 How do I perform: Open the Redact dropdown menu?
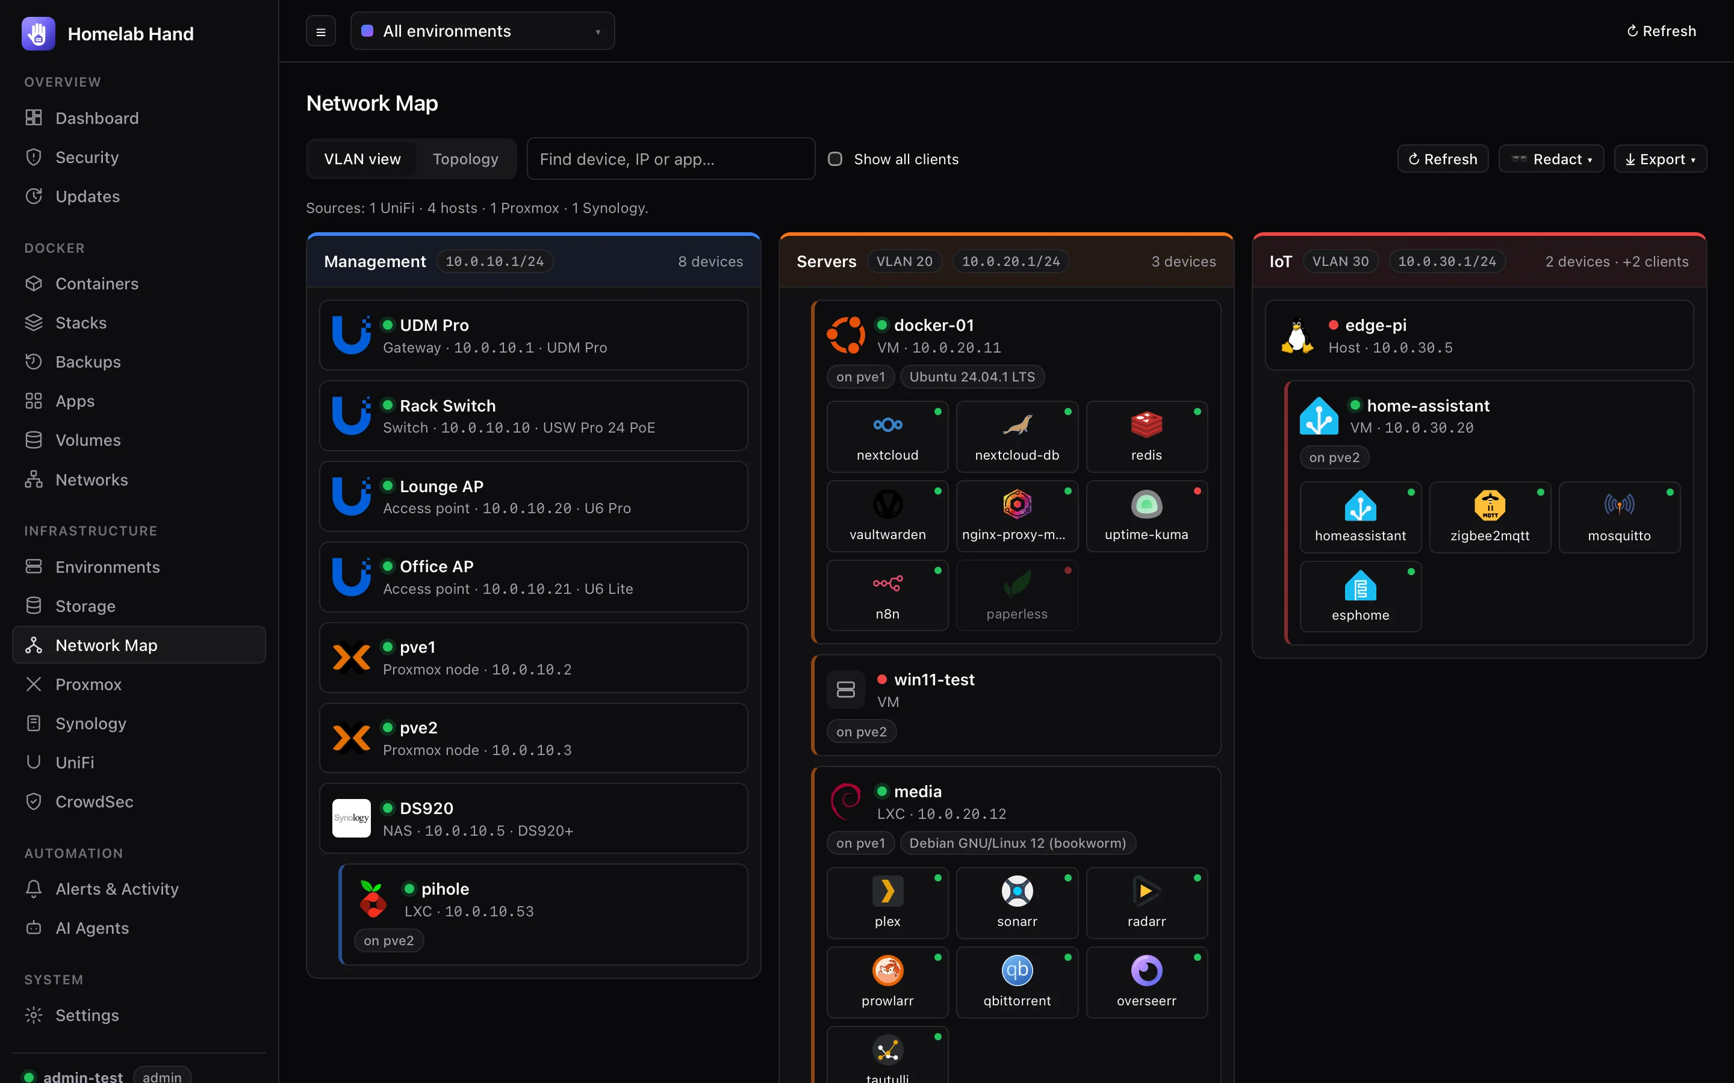coord(1550,159)
